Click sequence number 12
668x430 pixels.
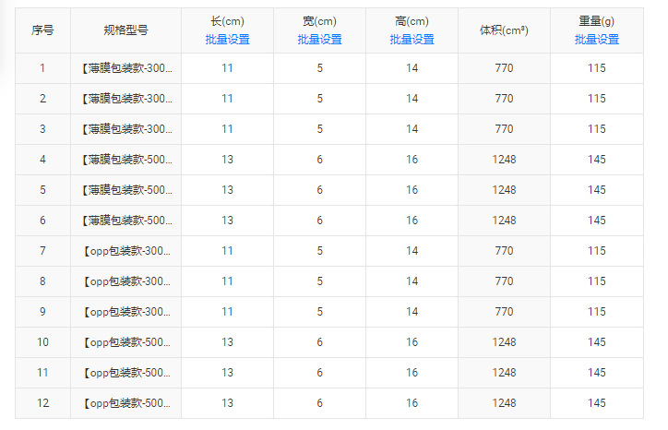(x=42, y=403)
